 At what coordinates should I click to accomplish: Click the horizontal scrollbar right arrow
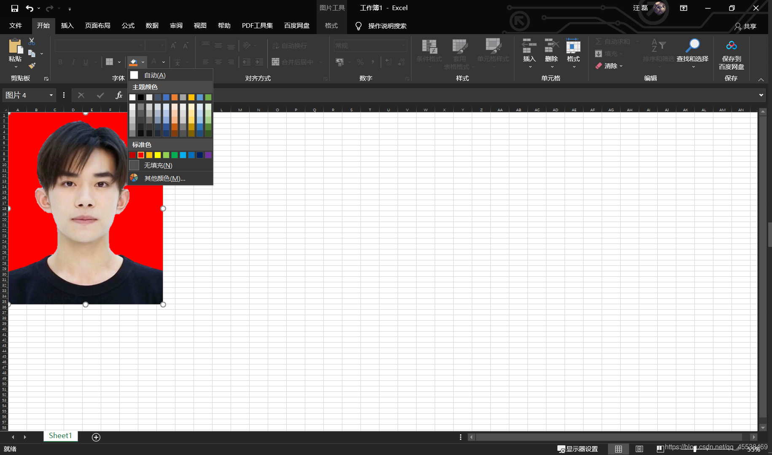coord(753,437)
